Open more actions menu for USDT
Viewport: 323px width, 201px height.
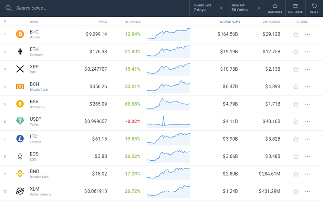307,122
